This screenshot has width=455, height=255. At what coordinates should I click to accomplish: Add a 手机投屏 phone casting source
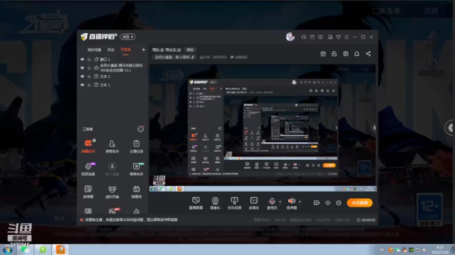(234, 203)
